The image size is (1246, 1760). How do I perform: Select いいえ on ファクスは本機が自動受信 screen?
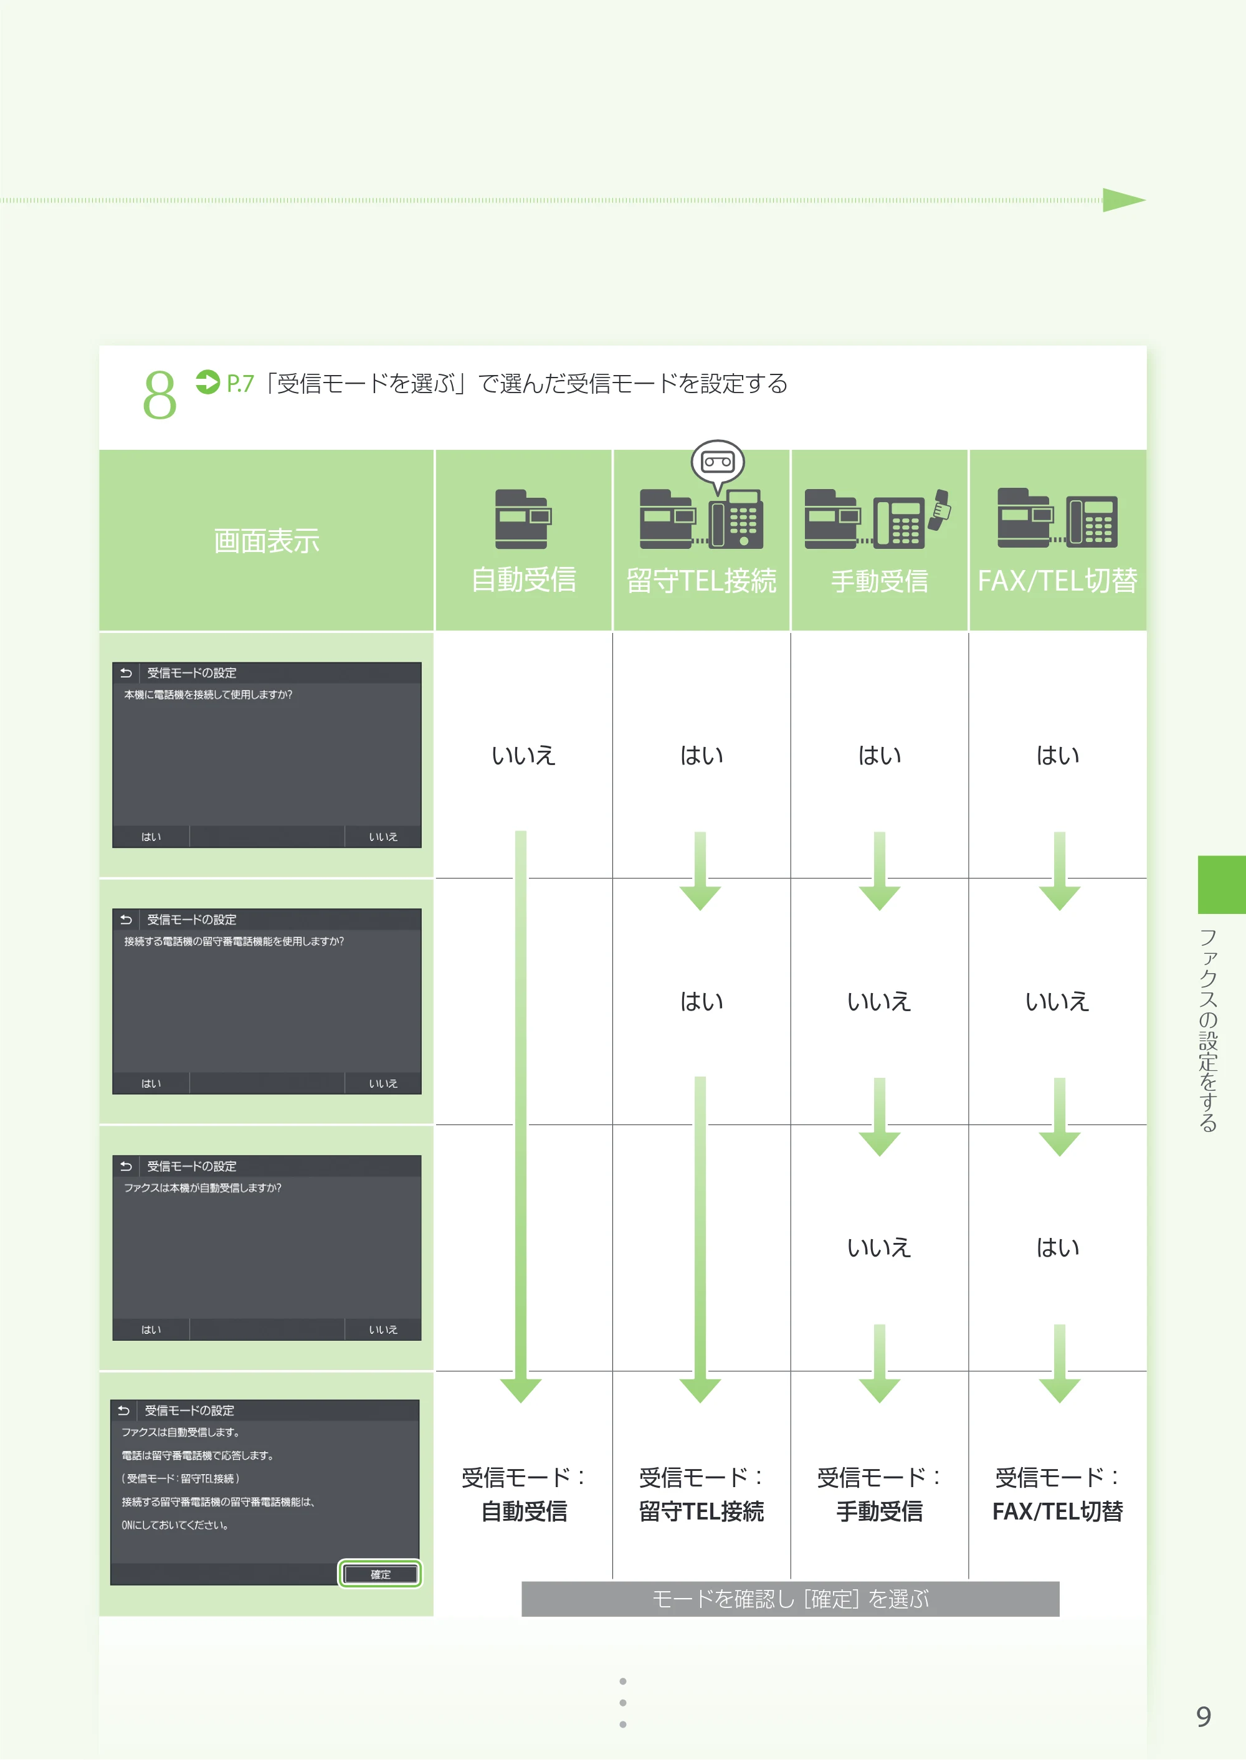click(x=383, y=1329)
